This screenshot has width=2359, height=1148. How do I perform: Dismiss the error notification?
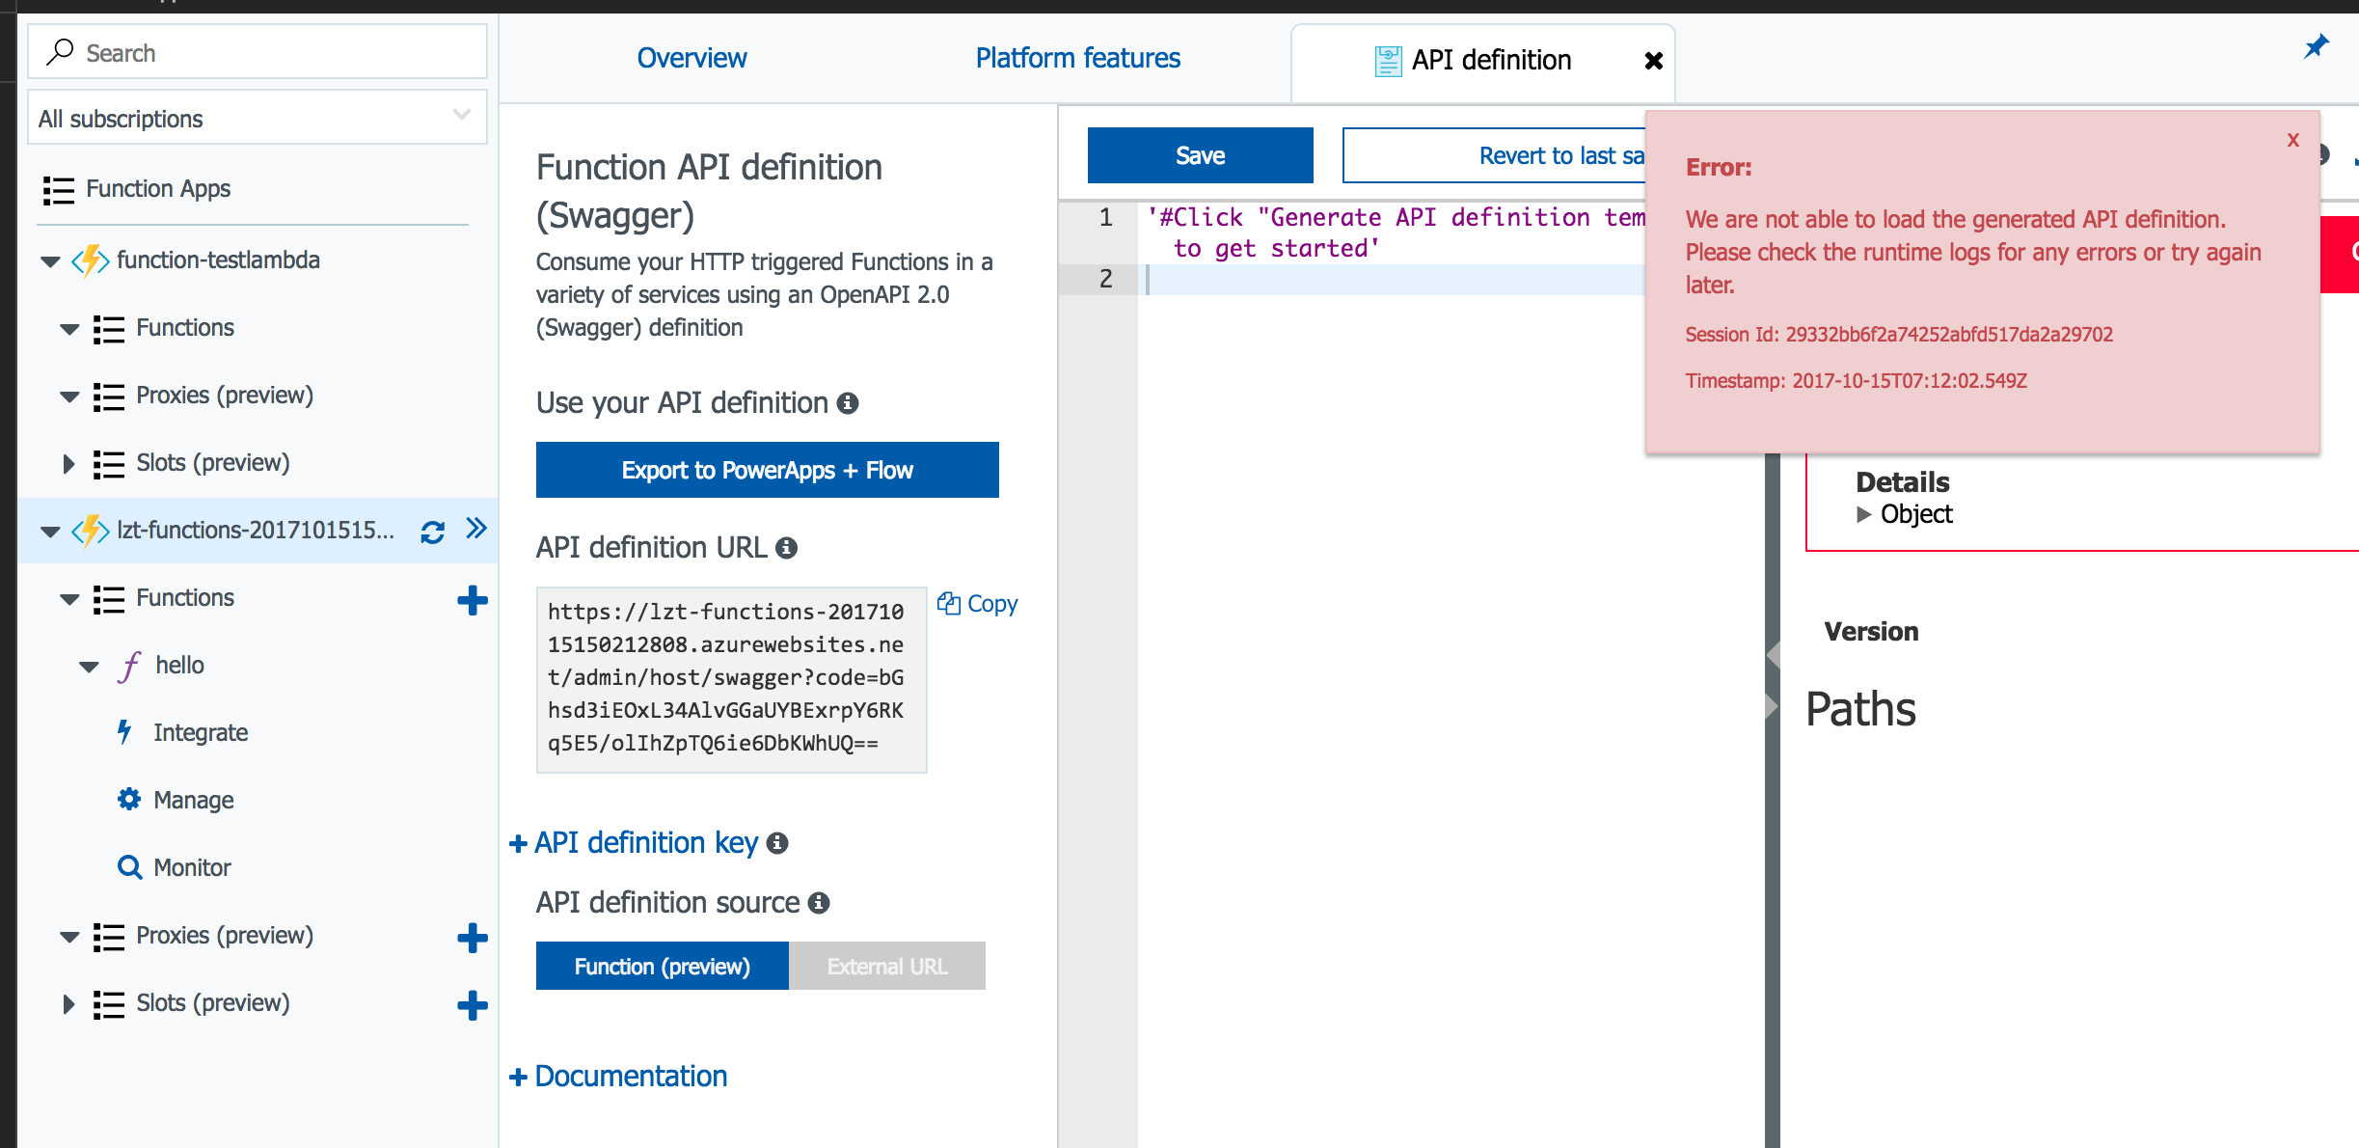click(2291, 140)
